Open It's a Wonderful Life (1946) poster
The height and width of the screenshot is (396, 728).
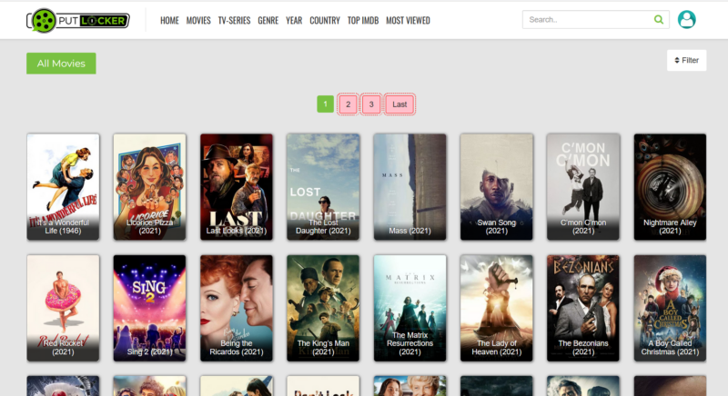63,187
